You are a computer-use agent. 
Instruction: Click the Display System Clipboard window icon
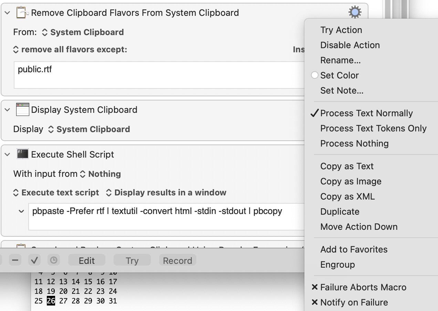[22, 110]
